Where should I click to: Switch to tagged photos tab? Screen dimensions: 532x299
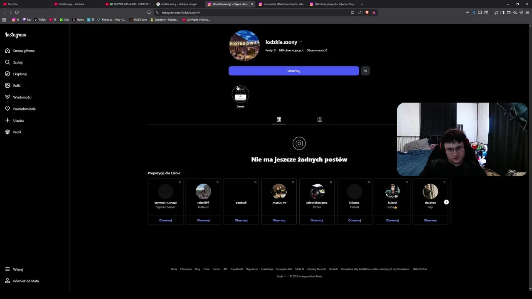tap(320, 120)
